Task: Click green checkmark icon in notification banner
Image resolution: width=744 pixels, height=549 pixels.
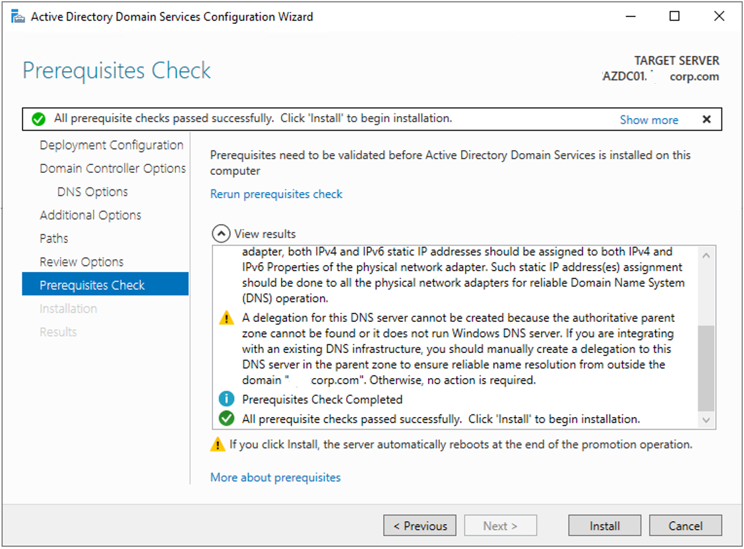Action: (38, 119)
